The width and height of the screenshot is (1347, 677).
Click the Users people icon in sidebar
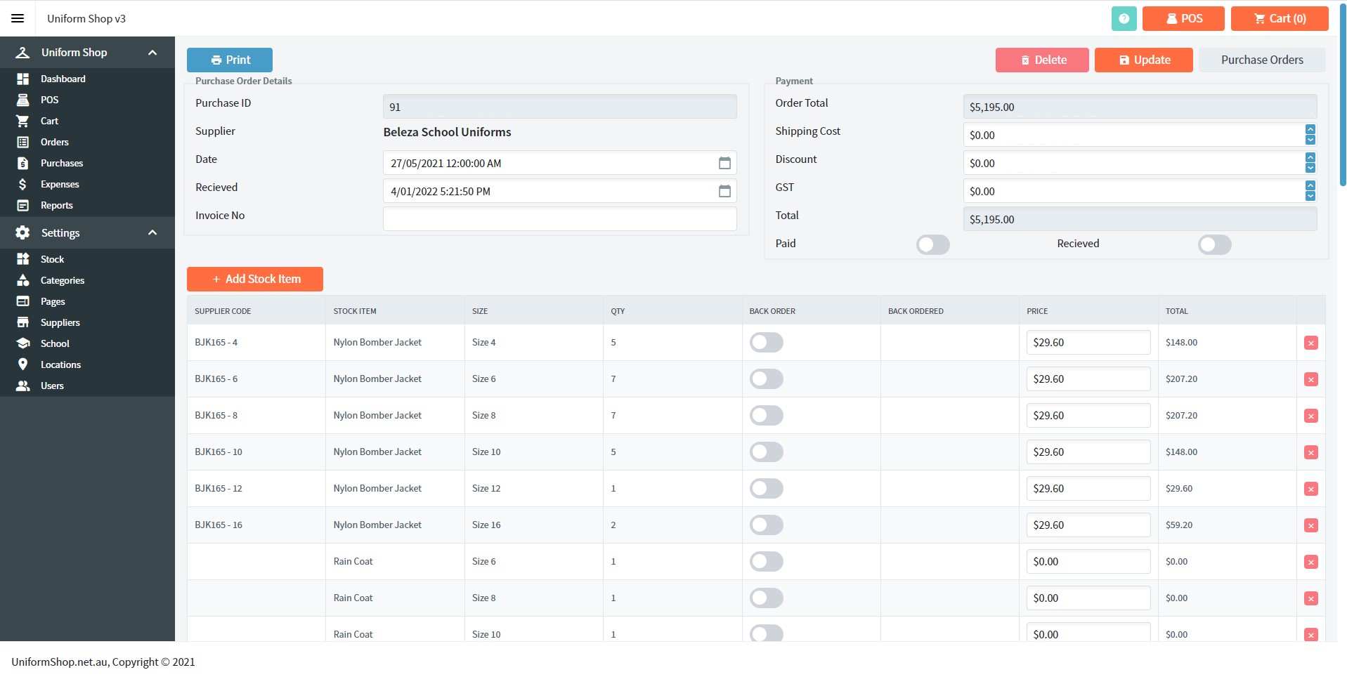pos(22,386)
